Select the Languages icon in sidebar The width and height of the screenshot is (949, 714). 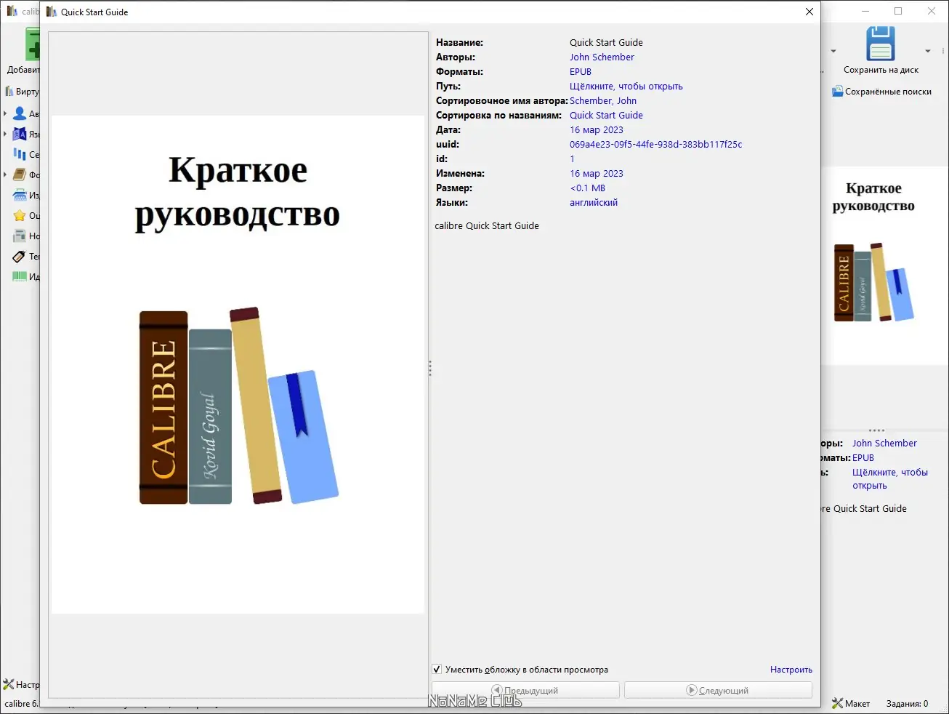pyautogui.click(x=20, y=134)
